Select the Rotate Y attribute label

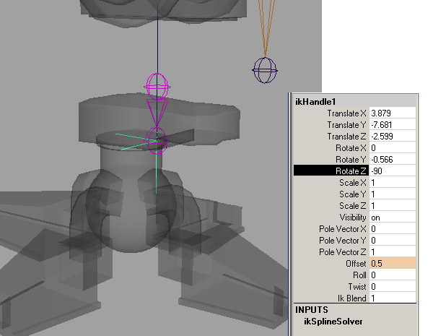pyautogui.click(x=351, y=160)
